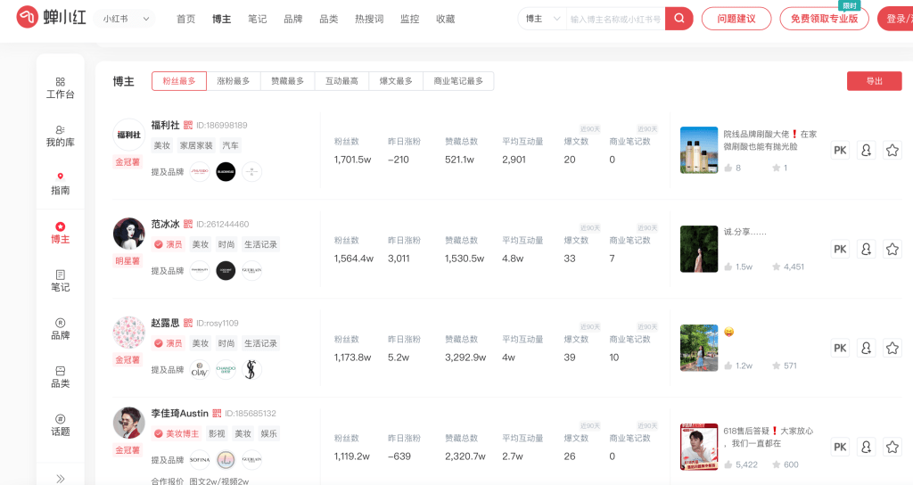Screen dimensions: 913x485
Task: Open the 博主 search type dropdown
Action: [x=542, y=19]
